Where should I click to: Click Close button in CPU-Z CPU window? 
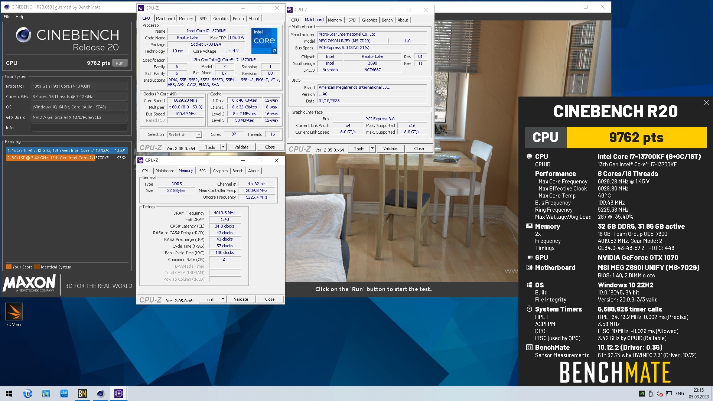pyautogui.click(x=270, y=147)
